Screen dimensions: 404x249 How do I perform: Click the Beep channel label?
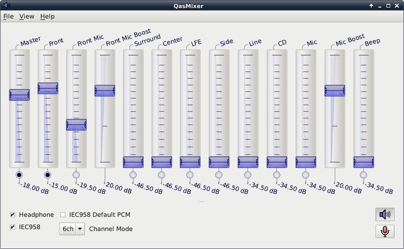coord(372,42)
